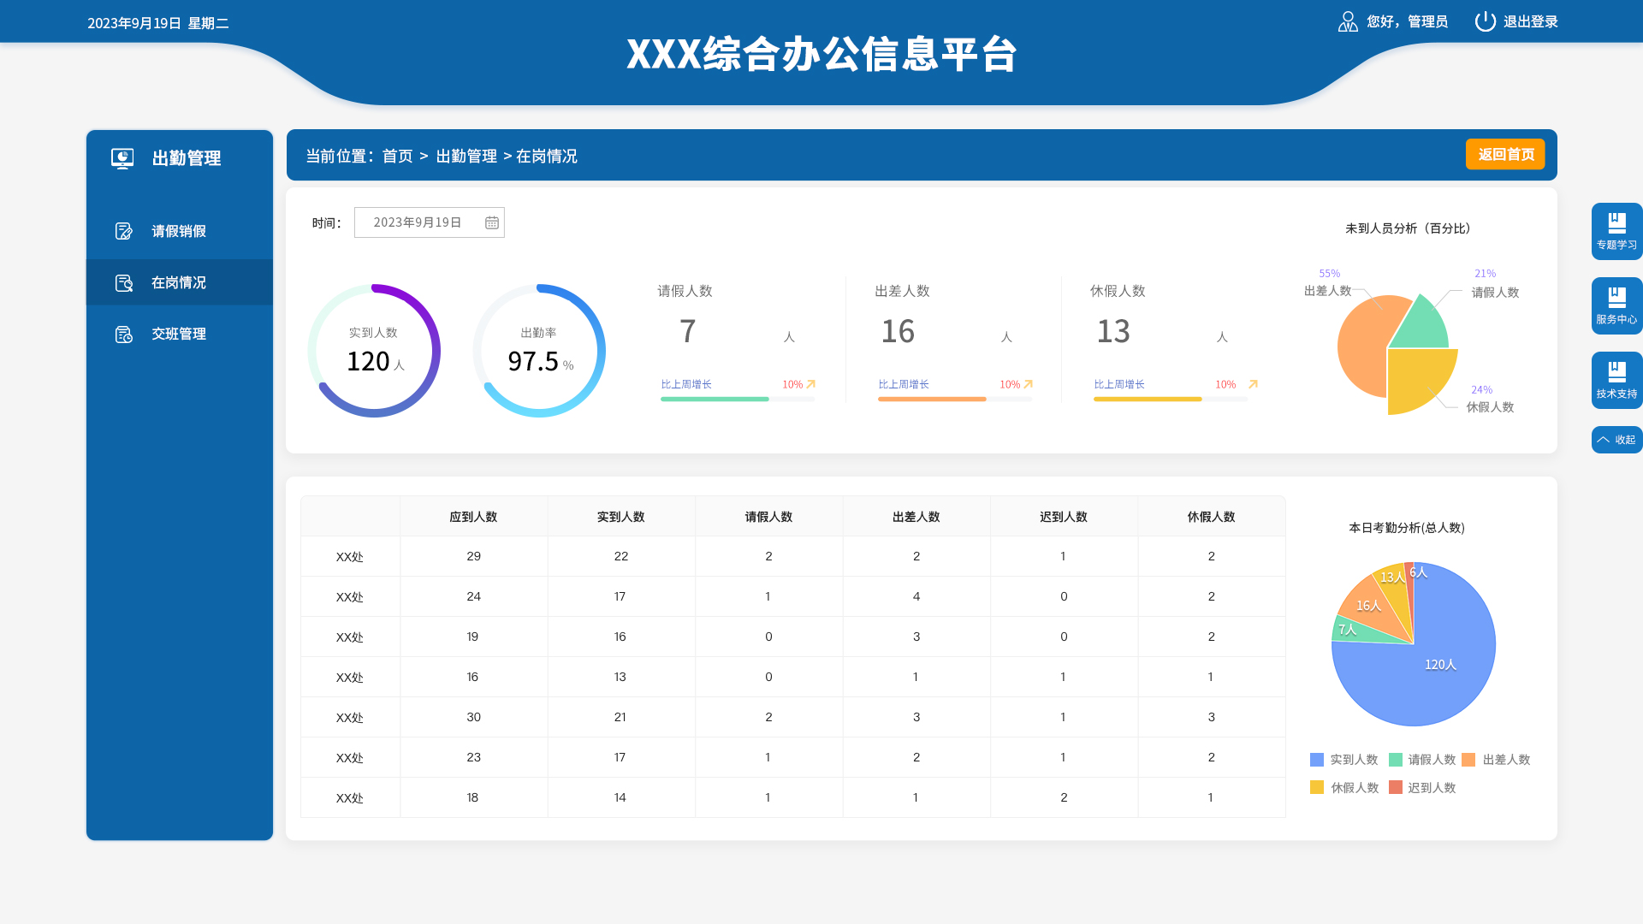This screenshot has height=924, width=1643.
Task: Click the 服务中心 book icon
Action: click(1616, 297)
